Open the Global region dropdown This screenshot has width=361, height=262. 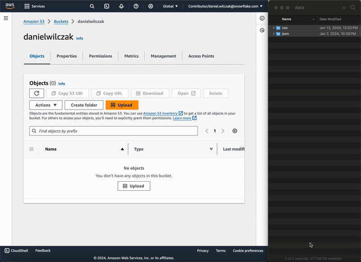click(x=170, y=6)
